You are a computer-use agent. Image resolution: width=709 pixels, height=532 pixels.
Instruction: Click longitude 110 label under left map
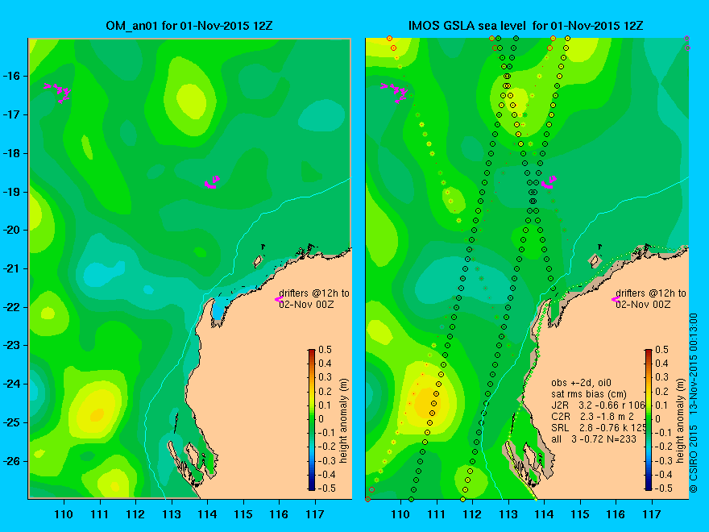pyautogui.click(x=64, y=514)
